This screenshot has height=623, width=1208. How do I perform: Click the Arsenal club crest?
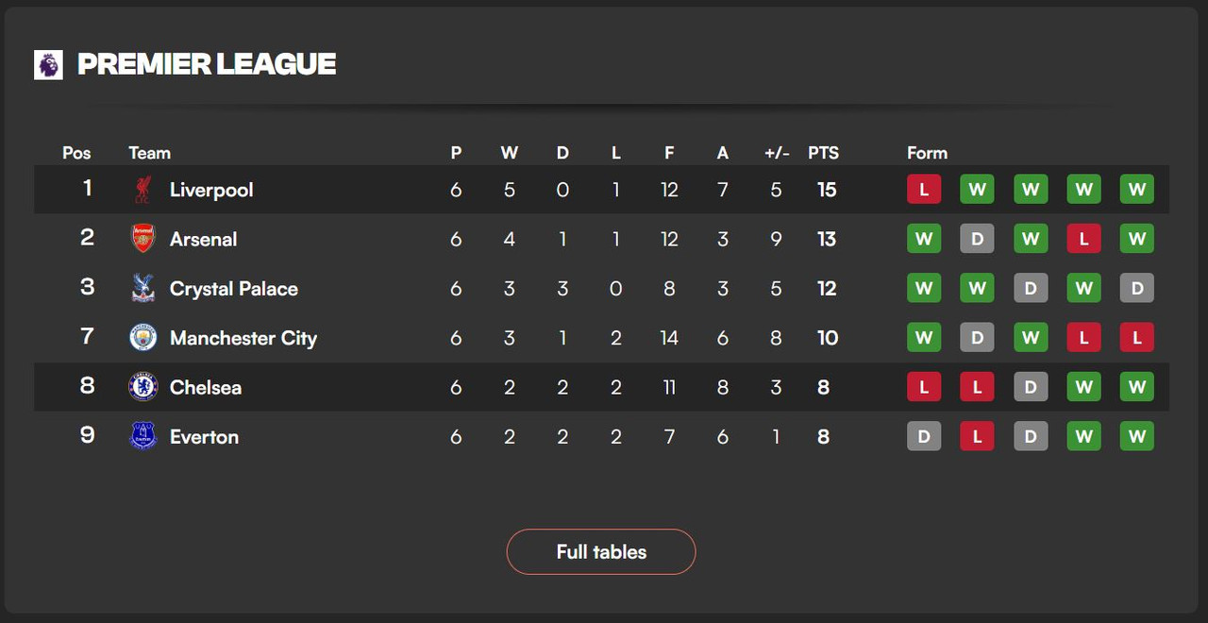pos(143,239)
